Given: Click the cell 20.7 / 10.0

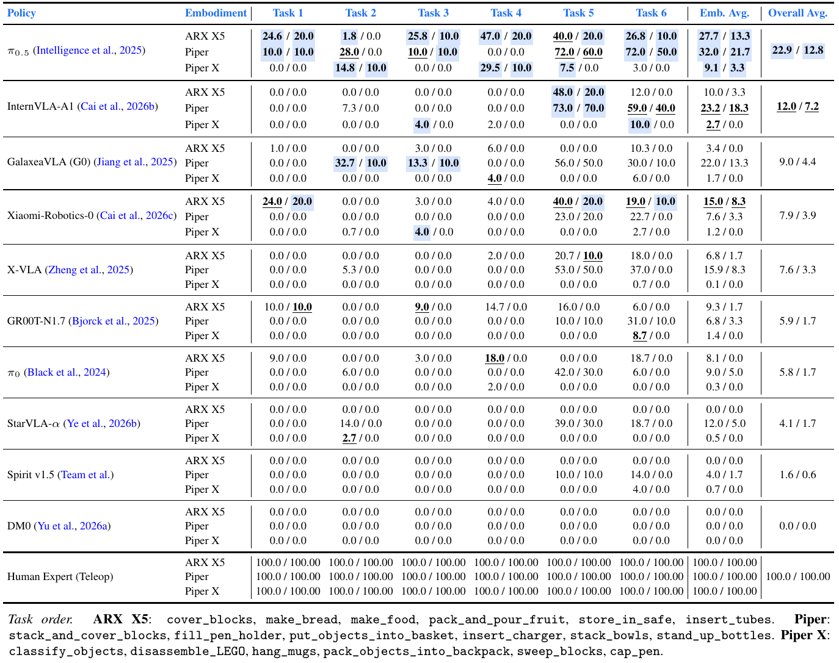Looking at the screenshot, I should (x=579, y=256).
